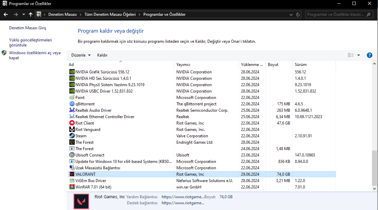378x210 pixels.
Task: Click the NVIDIA PhysX icon
Action: [x=72, y=84]
